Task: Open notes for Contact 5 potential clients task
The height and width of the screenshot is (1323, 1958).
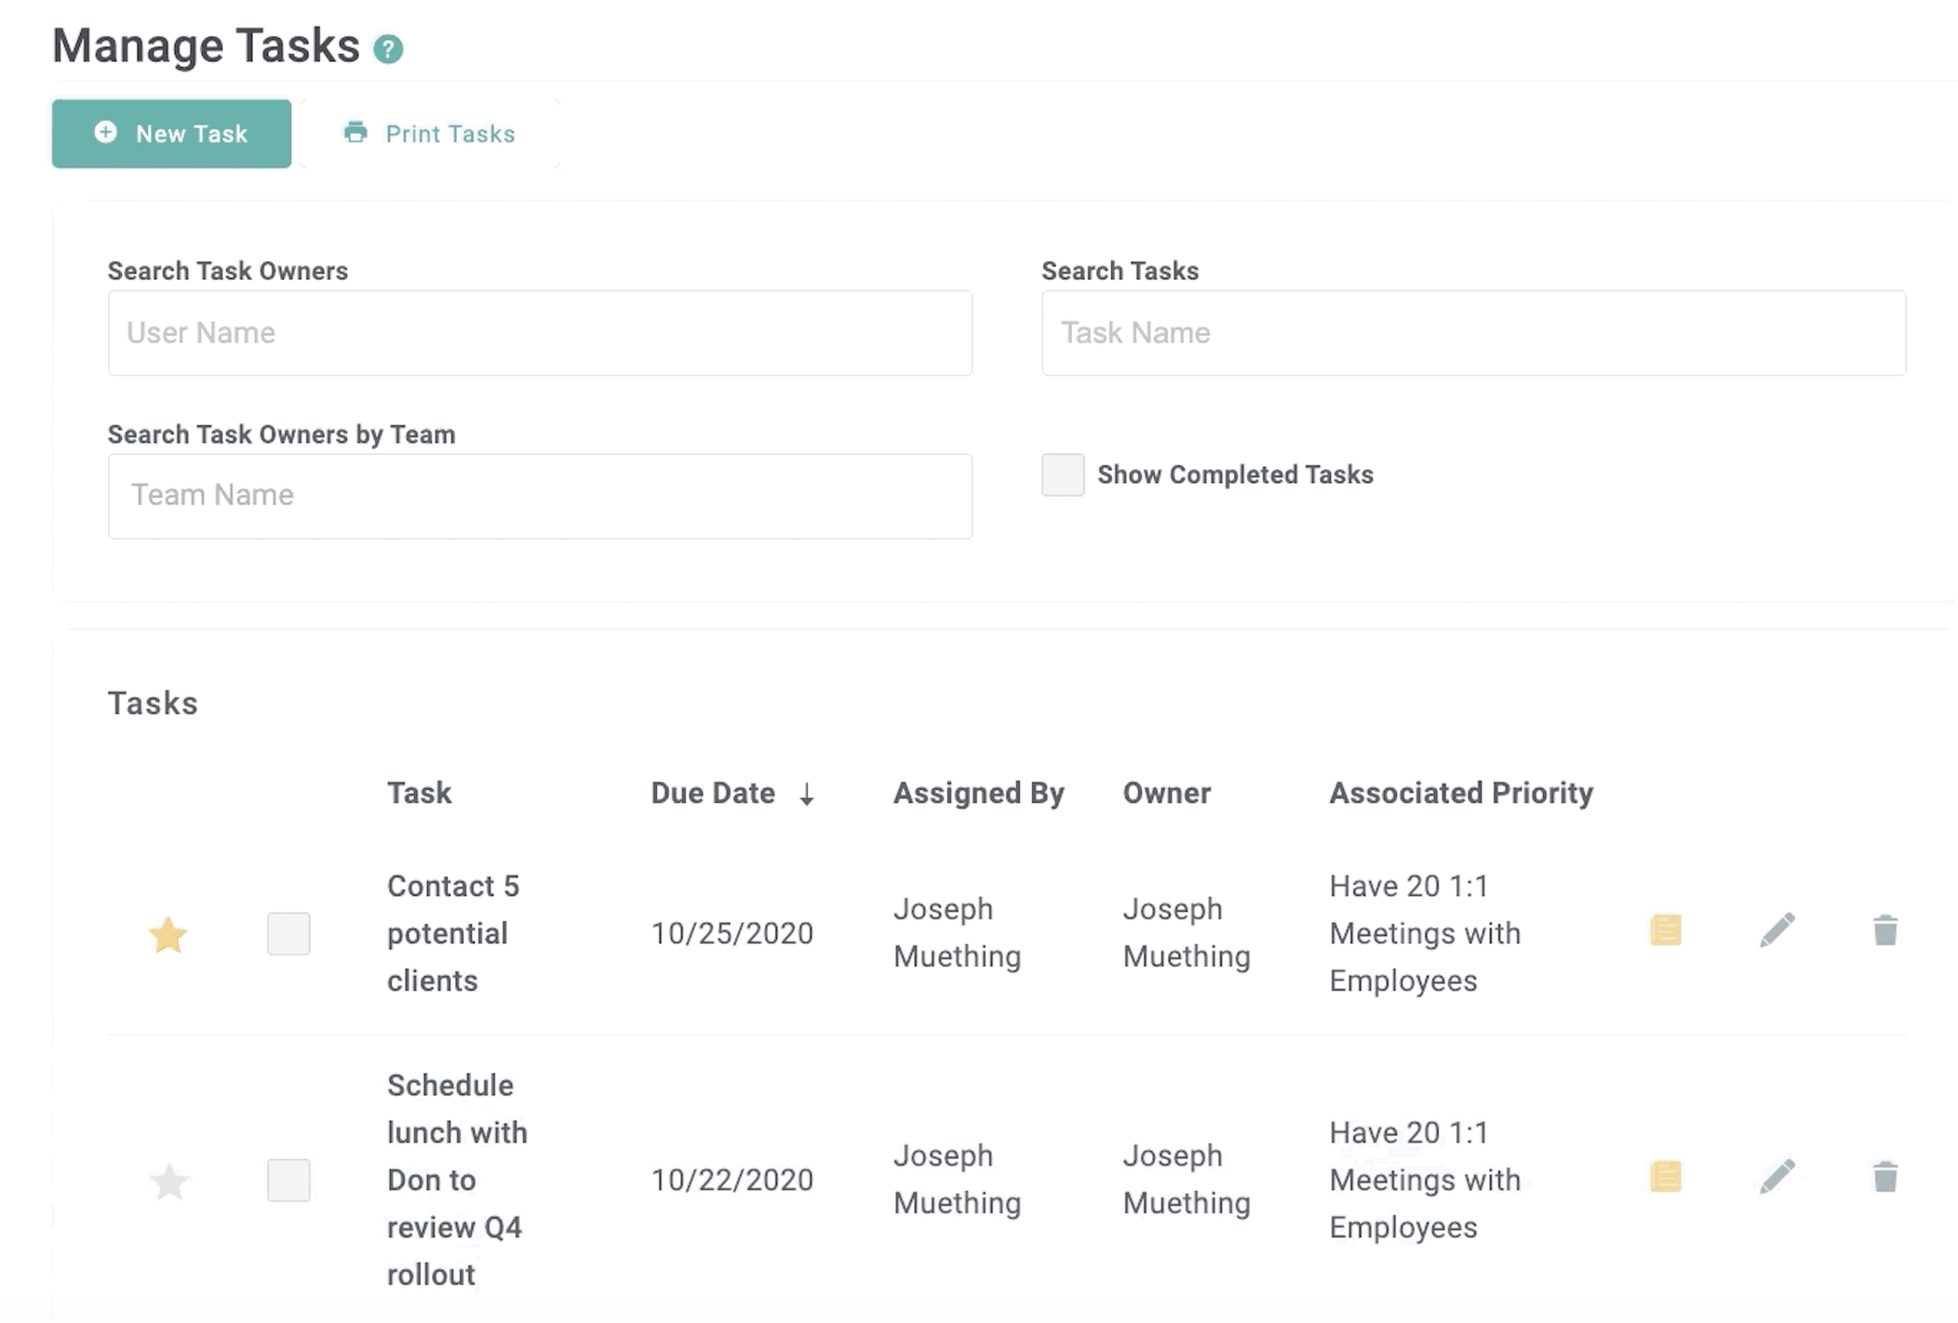Action: click(x=1665, y=930)
